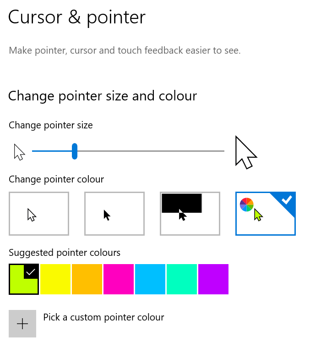Select the turquoise pointer colour swatch

[x=182, y=279]
